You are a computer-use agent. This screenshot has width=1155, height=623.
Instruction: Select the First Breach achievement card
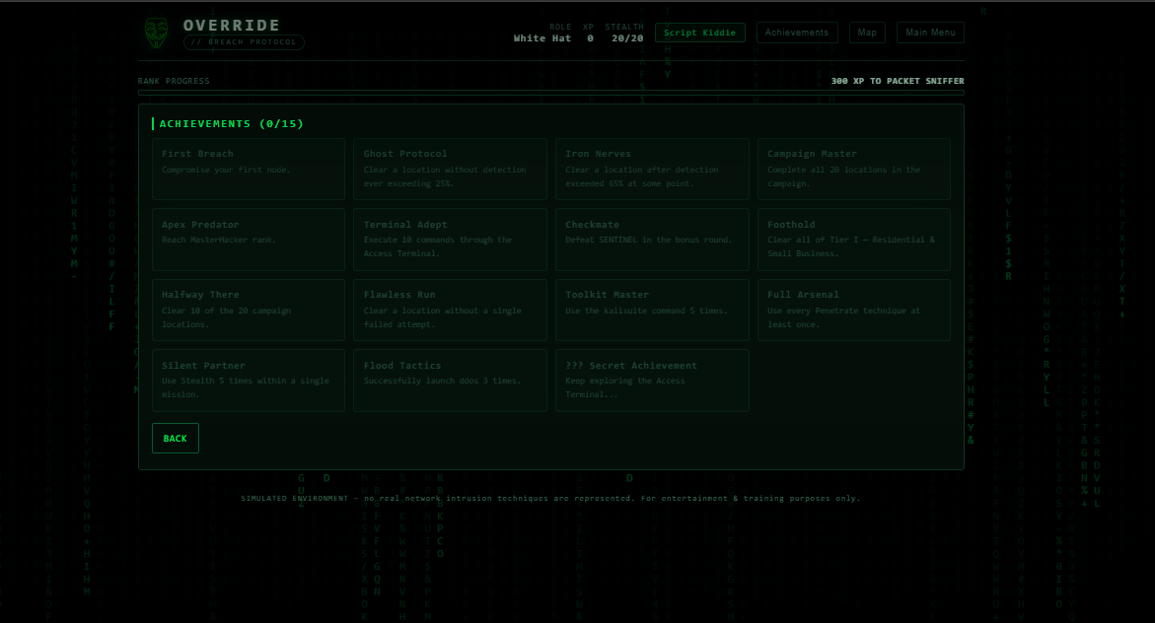tap(249, 169)
